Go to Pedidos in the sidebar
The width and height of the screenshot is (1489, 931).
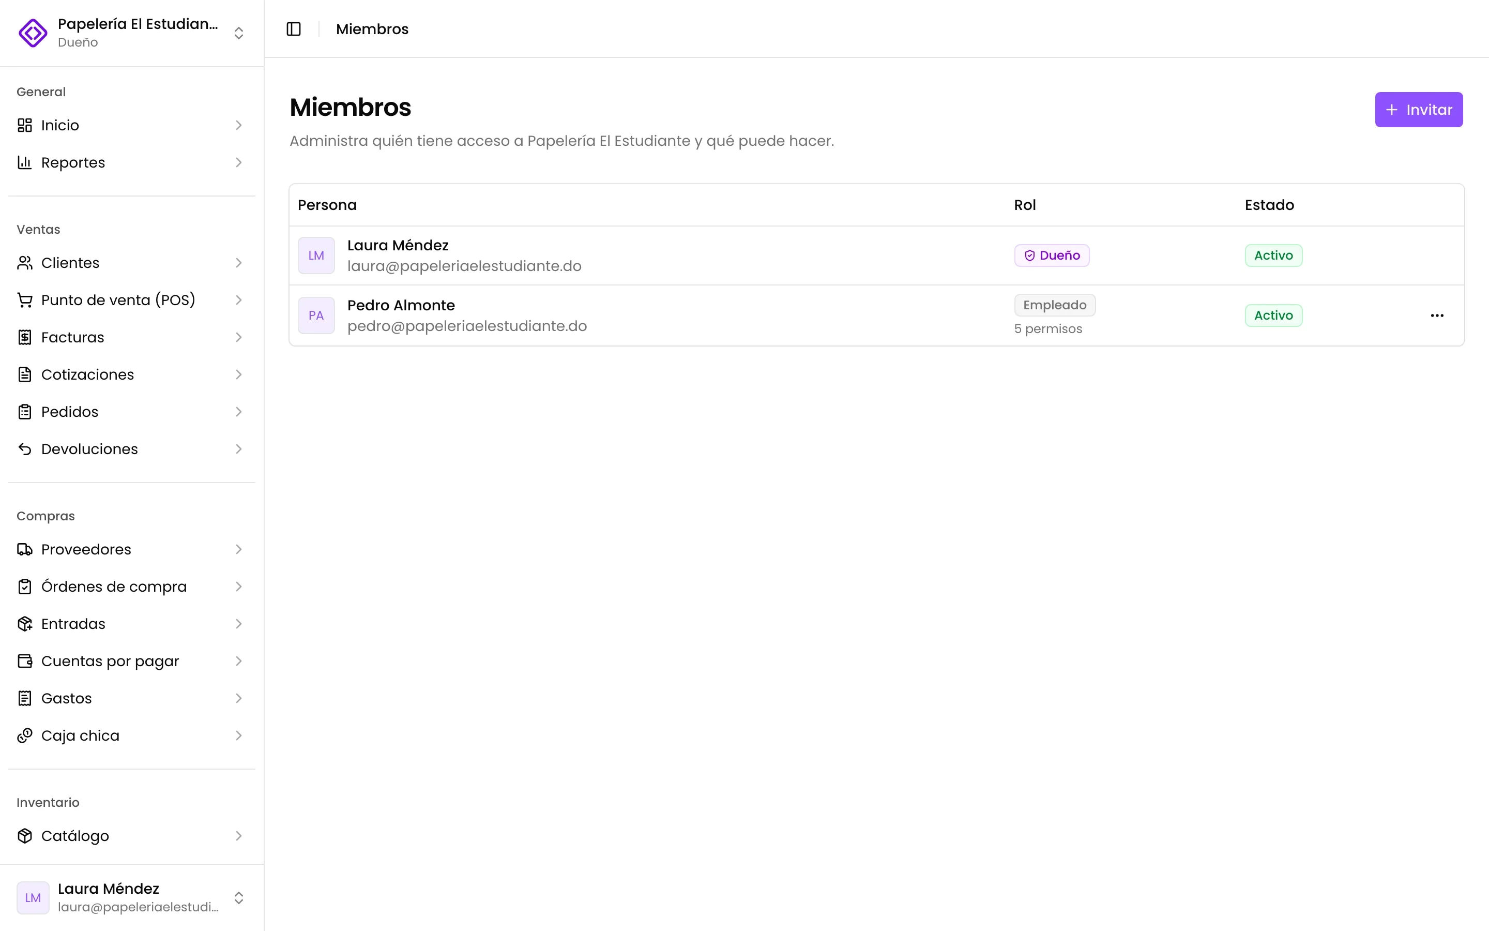point(132,412)
